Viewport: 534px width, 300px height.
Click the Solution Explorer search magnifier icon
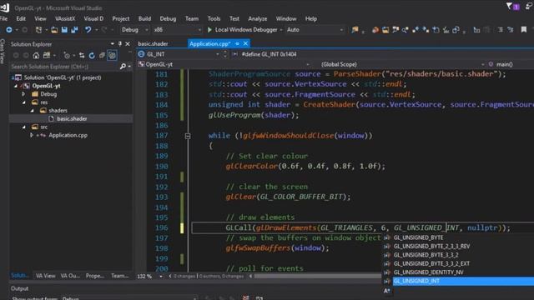[123, 67]
